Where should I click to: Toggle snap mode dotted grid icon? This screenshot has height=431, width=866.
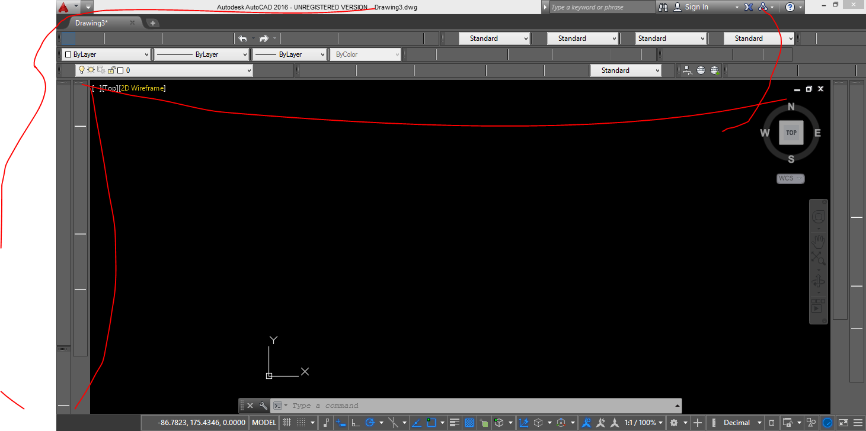[x=301, y=423]
